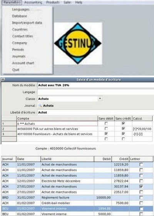Tick Lettrer for the 1894,88 Virement interne
The image size is (154, 216).
click(x=141, y=209)
